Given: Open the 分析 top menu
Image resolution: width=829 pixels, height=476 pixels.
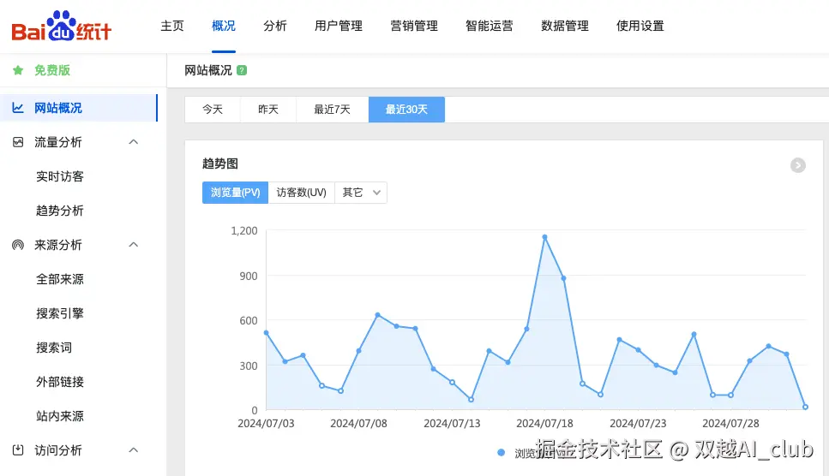Looking at the screenshot, I should tap(275, 26).
